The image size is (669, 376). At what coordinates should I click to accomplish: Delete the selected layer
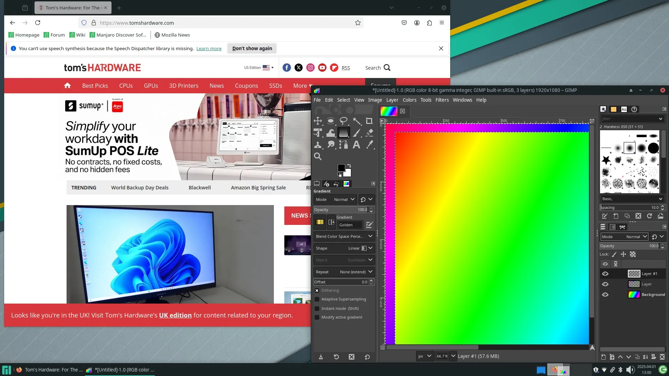pyautogui.click(x=662, y=357)
